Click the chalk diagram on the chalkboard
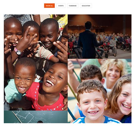 tap(27, 116)
